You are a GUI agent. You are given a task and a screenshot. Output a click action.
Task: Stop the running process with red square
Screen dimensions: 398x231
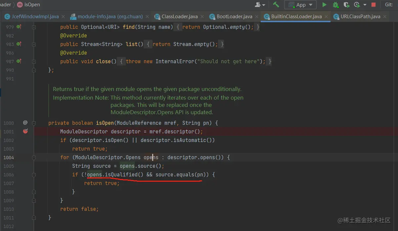coord(374,5)
